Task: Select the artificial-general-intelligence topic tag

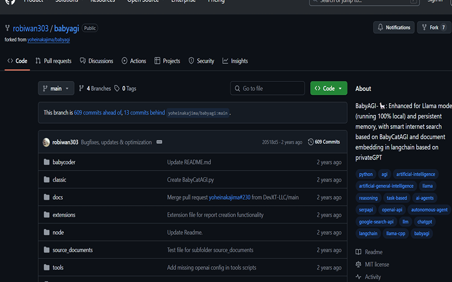Action: click(386, 186)
